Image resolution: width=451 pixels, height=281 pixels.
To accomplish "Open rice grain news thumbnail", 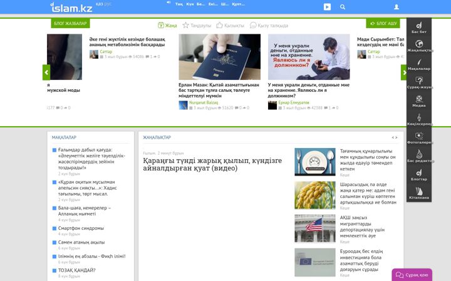I will (x=315, y=195).
